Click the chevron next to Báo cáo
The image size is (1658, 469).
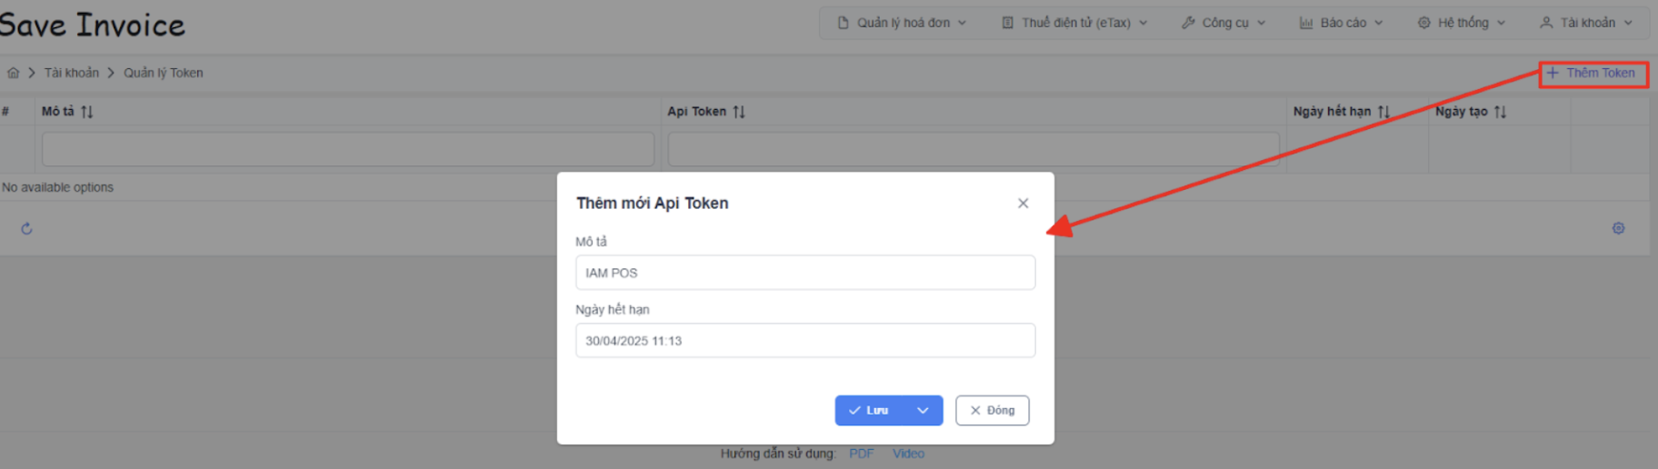coord(1379,23)
